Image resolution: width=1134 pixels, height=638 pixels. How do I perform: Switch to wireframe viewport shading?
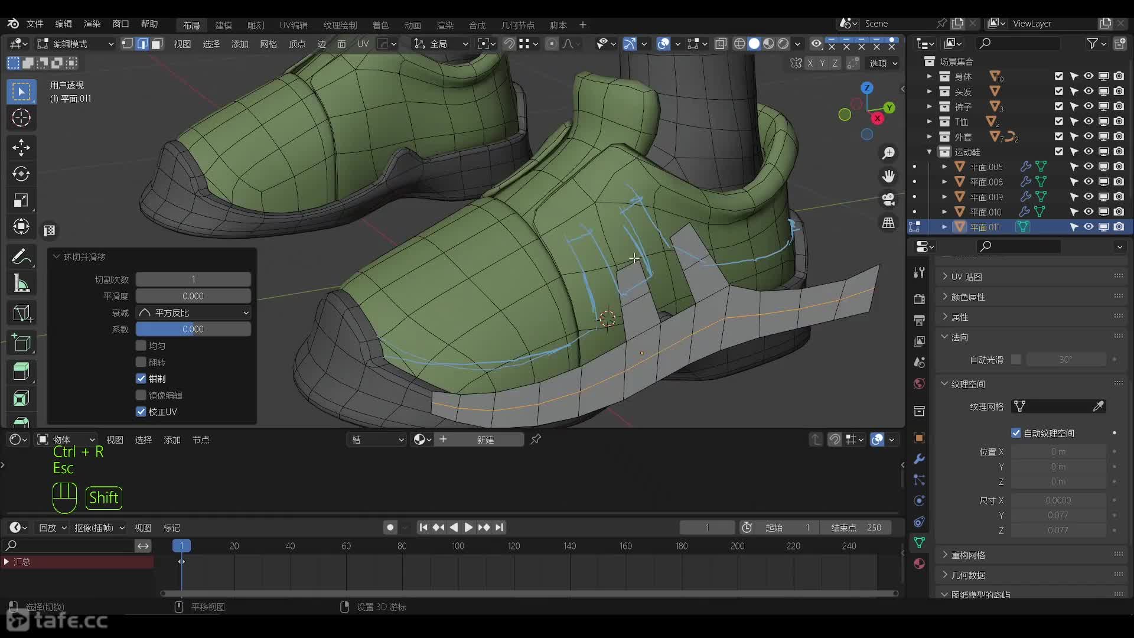[739, 44]
